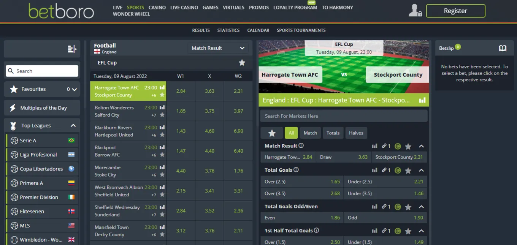Screen dimensions: 517x245
Task: Favourite the Match Result market
Action: (408, 146)
